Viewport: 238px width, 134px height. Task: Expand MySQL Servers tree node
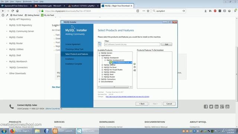pyautogui.click(x=99, y=53)
